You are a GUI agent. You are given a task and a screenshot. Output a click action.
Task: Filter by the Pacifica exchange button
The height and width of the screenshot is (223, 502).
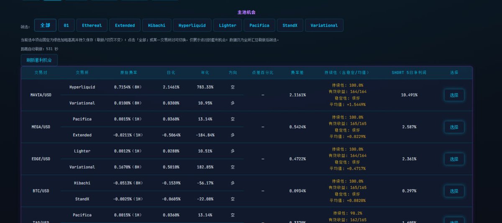(x=259, y=25)
